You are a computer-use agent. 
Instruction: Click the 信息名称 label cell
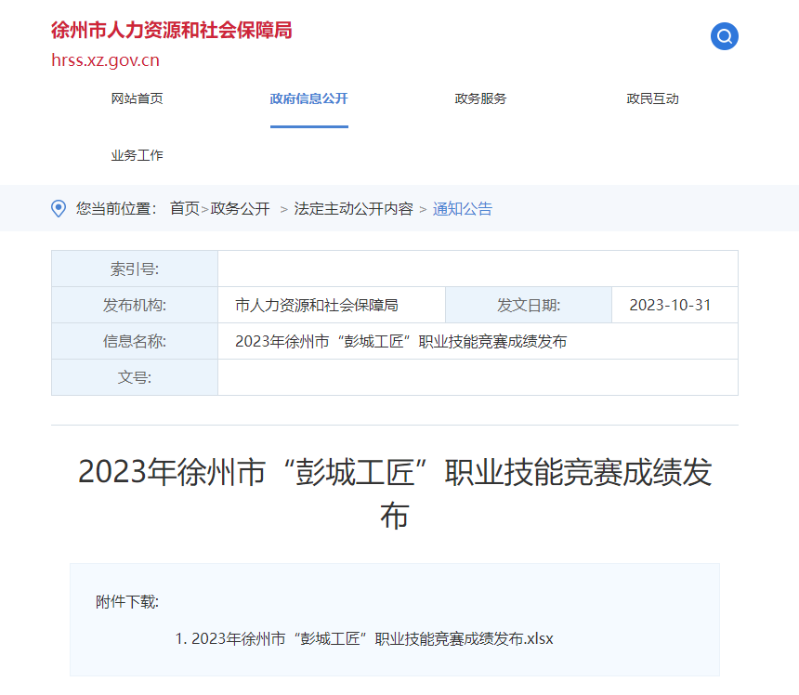135,341
